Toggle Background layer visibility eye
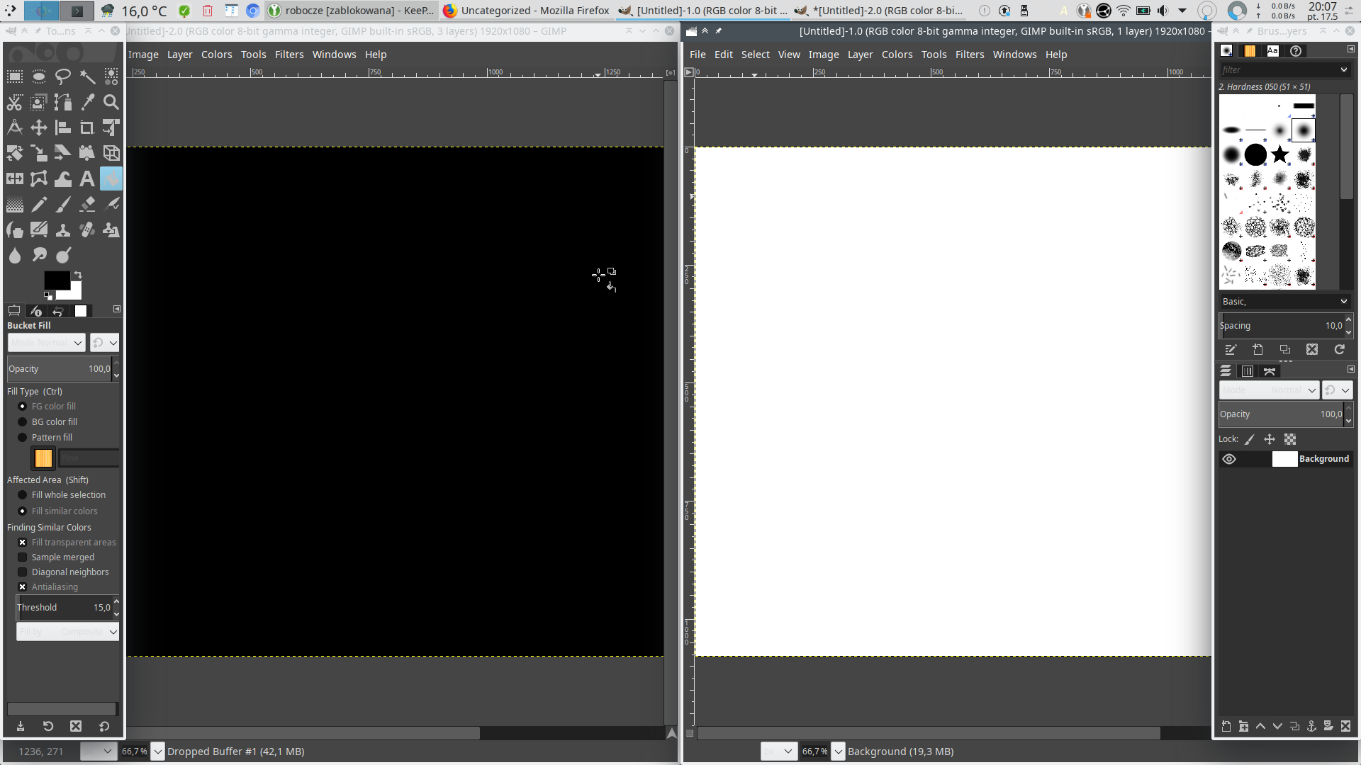This screenshot has height=765, width=1361. [x=1229, y=459]
